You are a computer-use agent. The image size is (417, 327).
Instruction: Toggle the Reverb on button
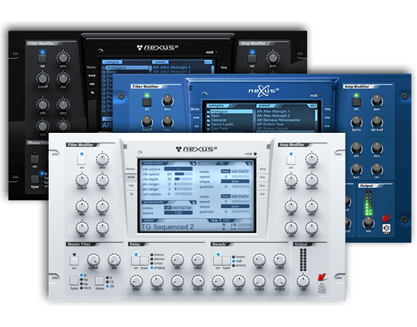(218, 261)
